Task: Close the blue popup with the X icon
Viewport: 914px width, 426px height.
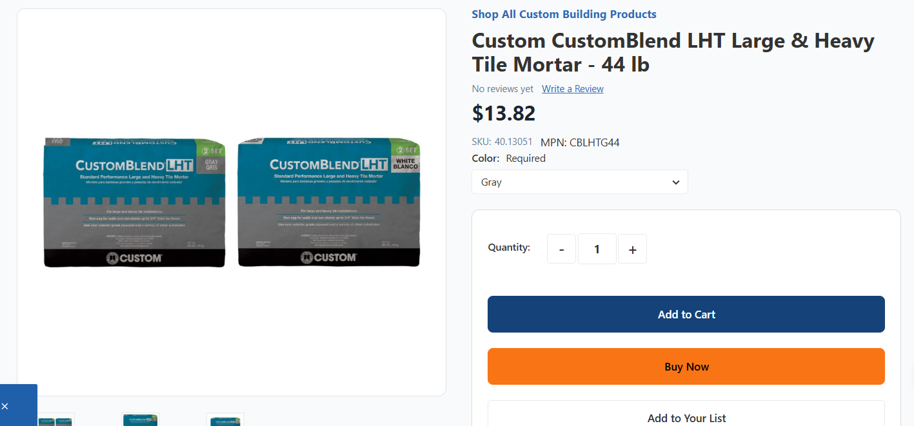Action: click(x=5, y=406)
